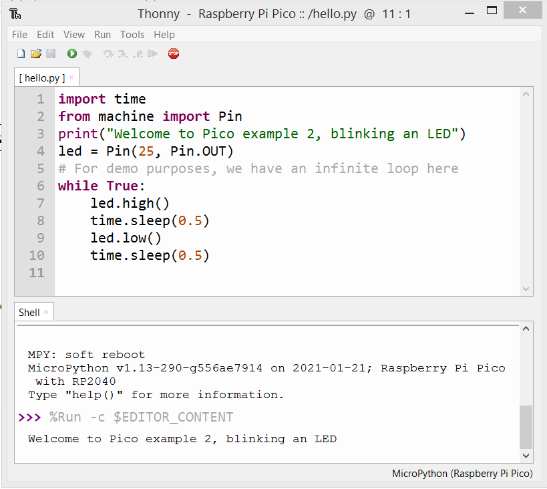This screenshot has height=489, width=547.
Task: Click the Step Out debug icon
Action: pos(138,53)
